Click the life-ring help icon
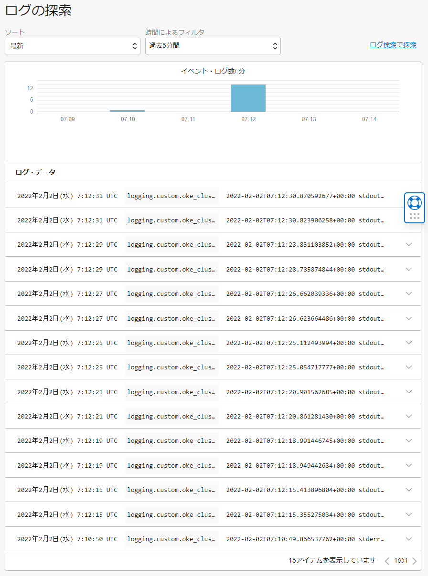 [414, 202]
